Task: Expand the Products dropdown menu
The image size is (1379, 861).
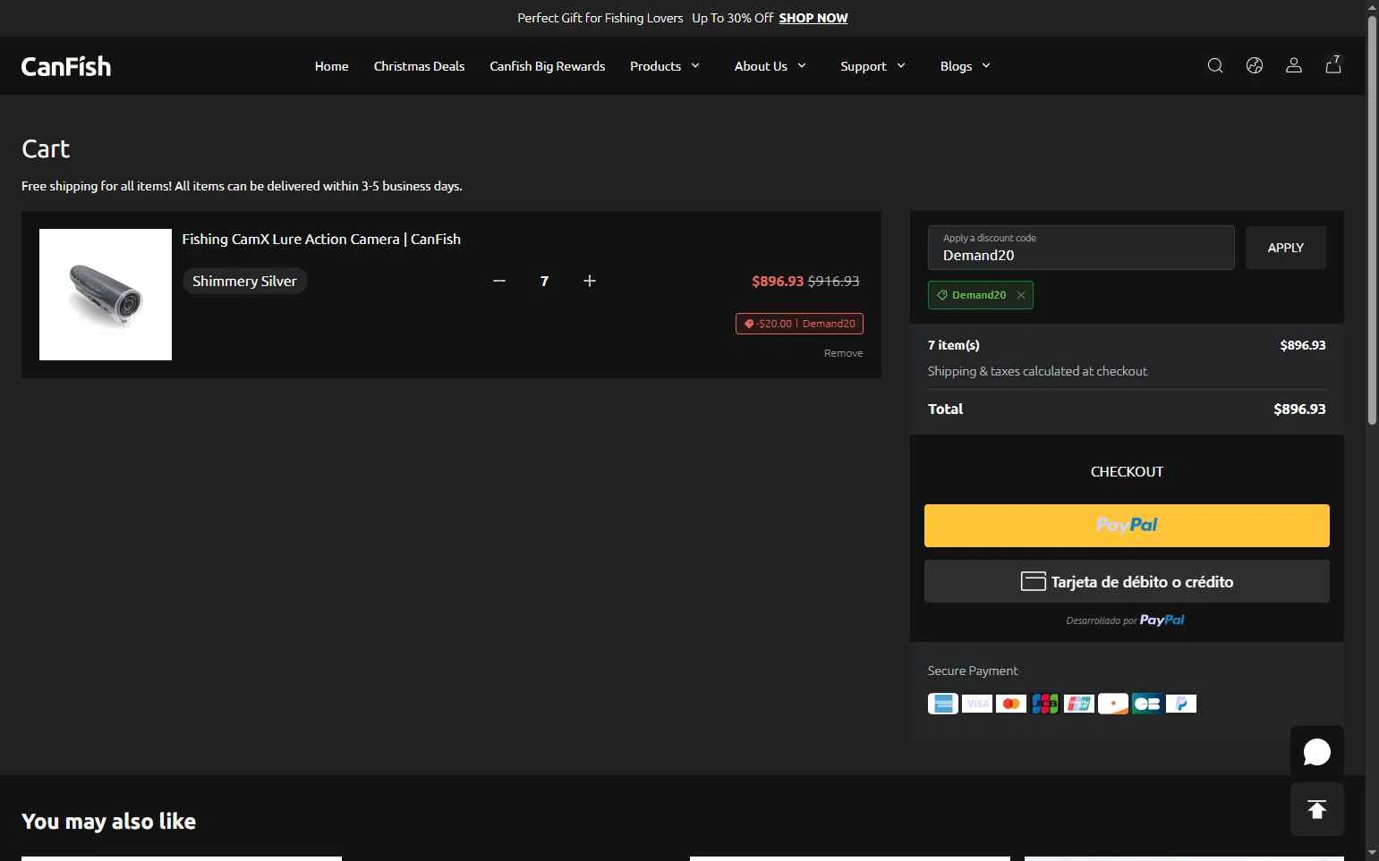Action: coord(665,66)
